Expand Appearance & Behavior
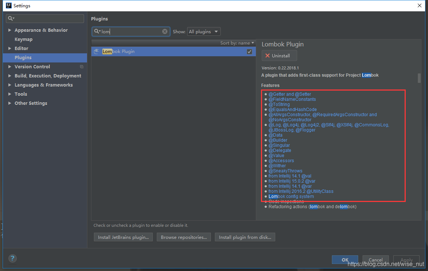The height and width of the screenshot is (271, 428). click(10, 30)
